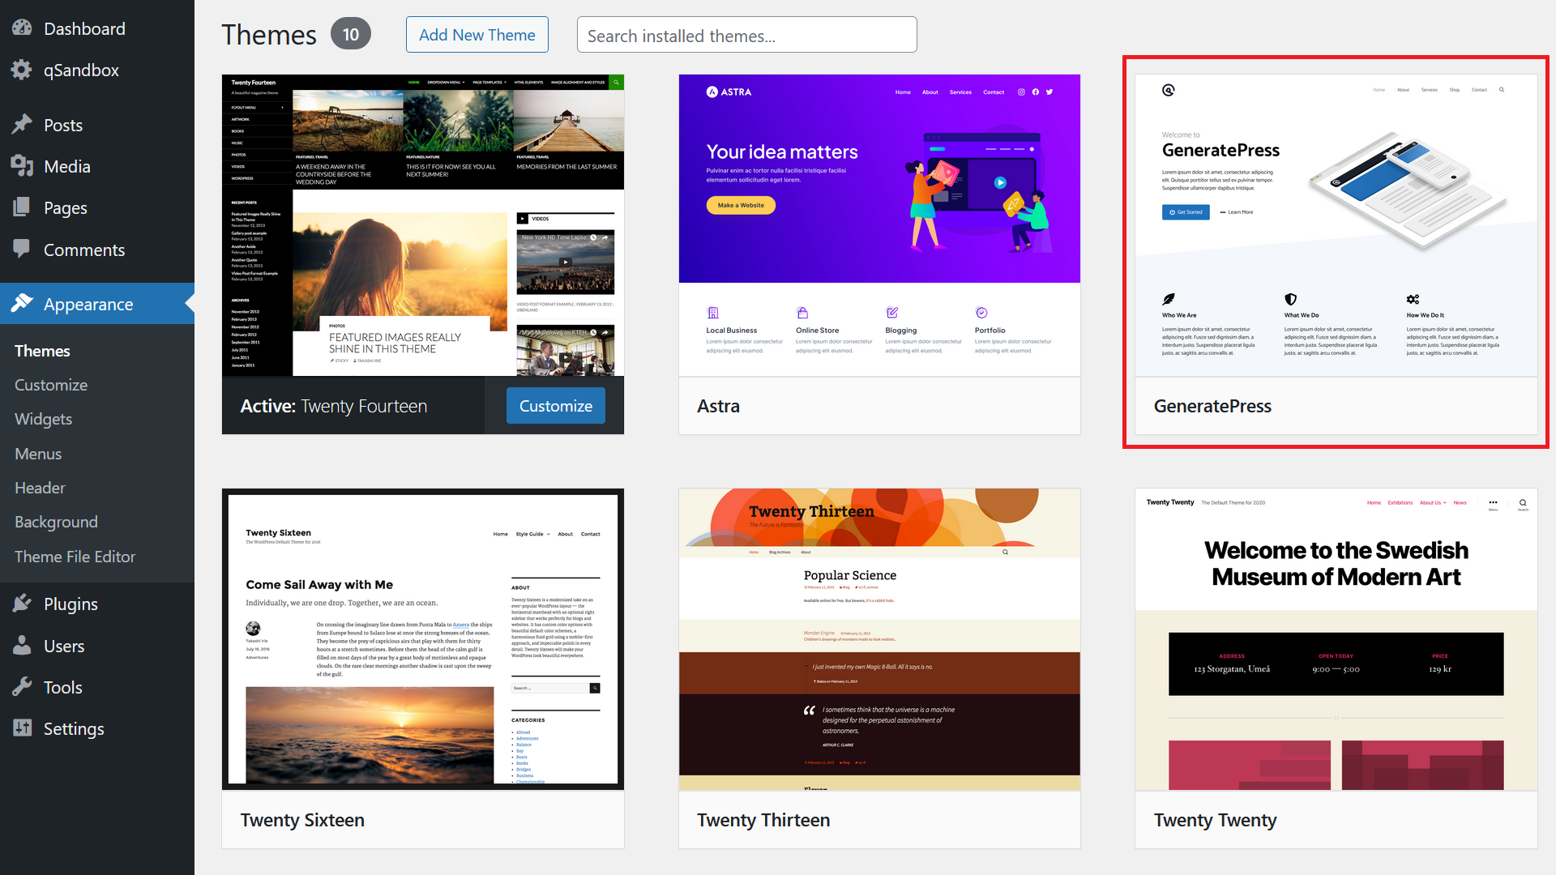Click the Themes page heading

click(269, 35)
